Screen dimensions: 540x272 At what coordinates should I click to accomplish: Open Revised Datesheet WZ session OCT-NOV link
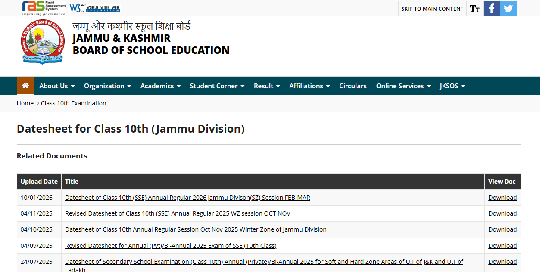178,213
